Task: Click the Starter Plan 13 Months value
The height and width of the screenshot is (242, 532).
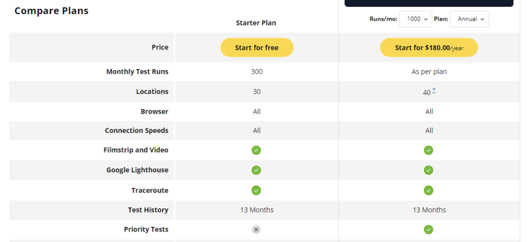Action: click(x=257, y=210)
